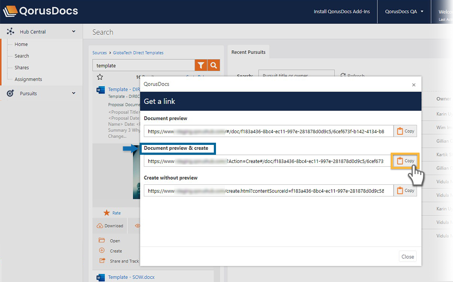Viewport: 453px width, 282px height.
Task: Click Share and Track action
Action: [x=124, y=261]
